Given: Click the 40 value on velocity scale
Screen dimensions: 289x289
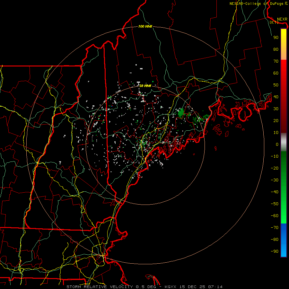Looking at the screenshot, I should [x=276, y=97].
